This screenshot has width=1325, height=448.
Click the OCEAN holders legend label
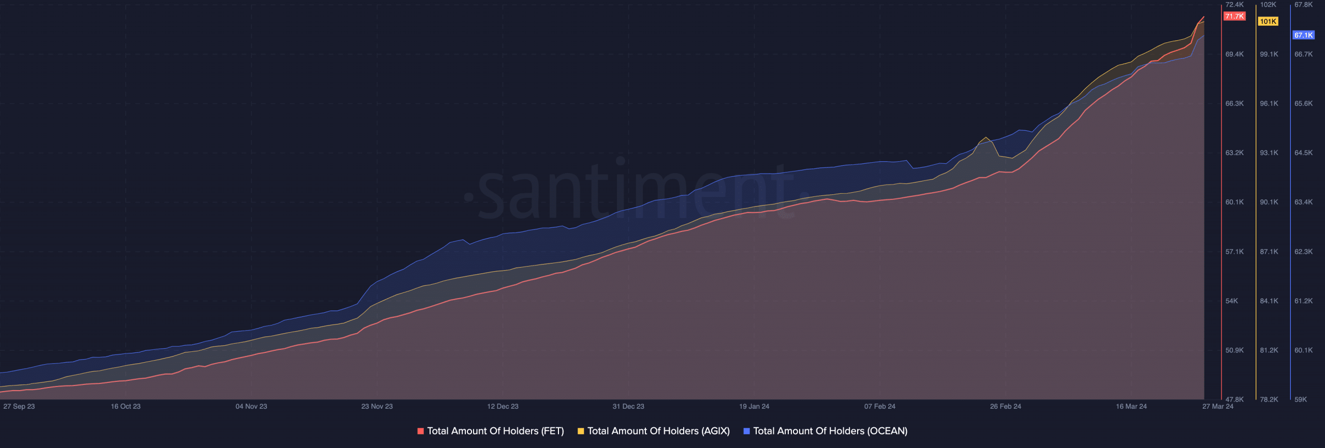(x=830, y=431)
